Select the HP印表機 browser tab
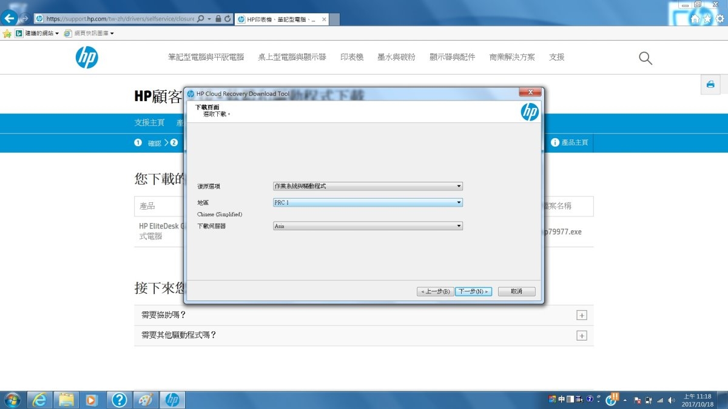Viewport: 728px width, 409px height. pos(281,19)
